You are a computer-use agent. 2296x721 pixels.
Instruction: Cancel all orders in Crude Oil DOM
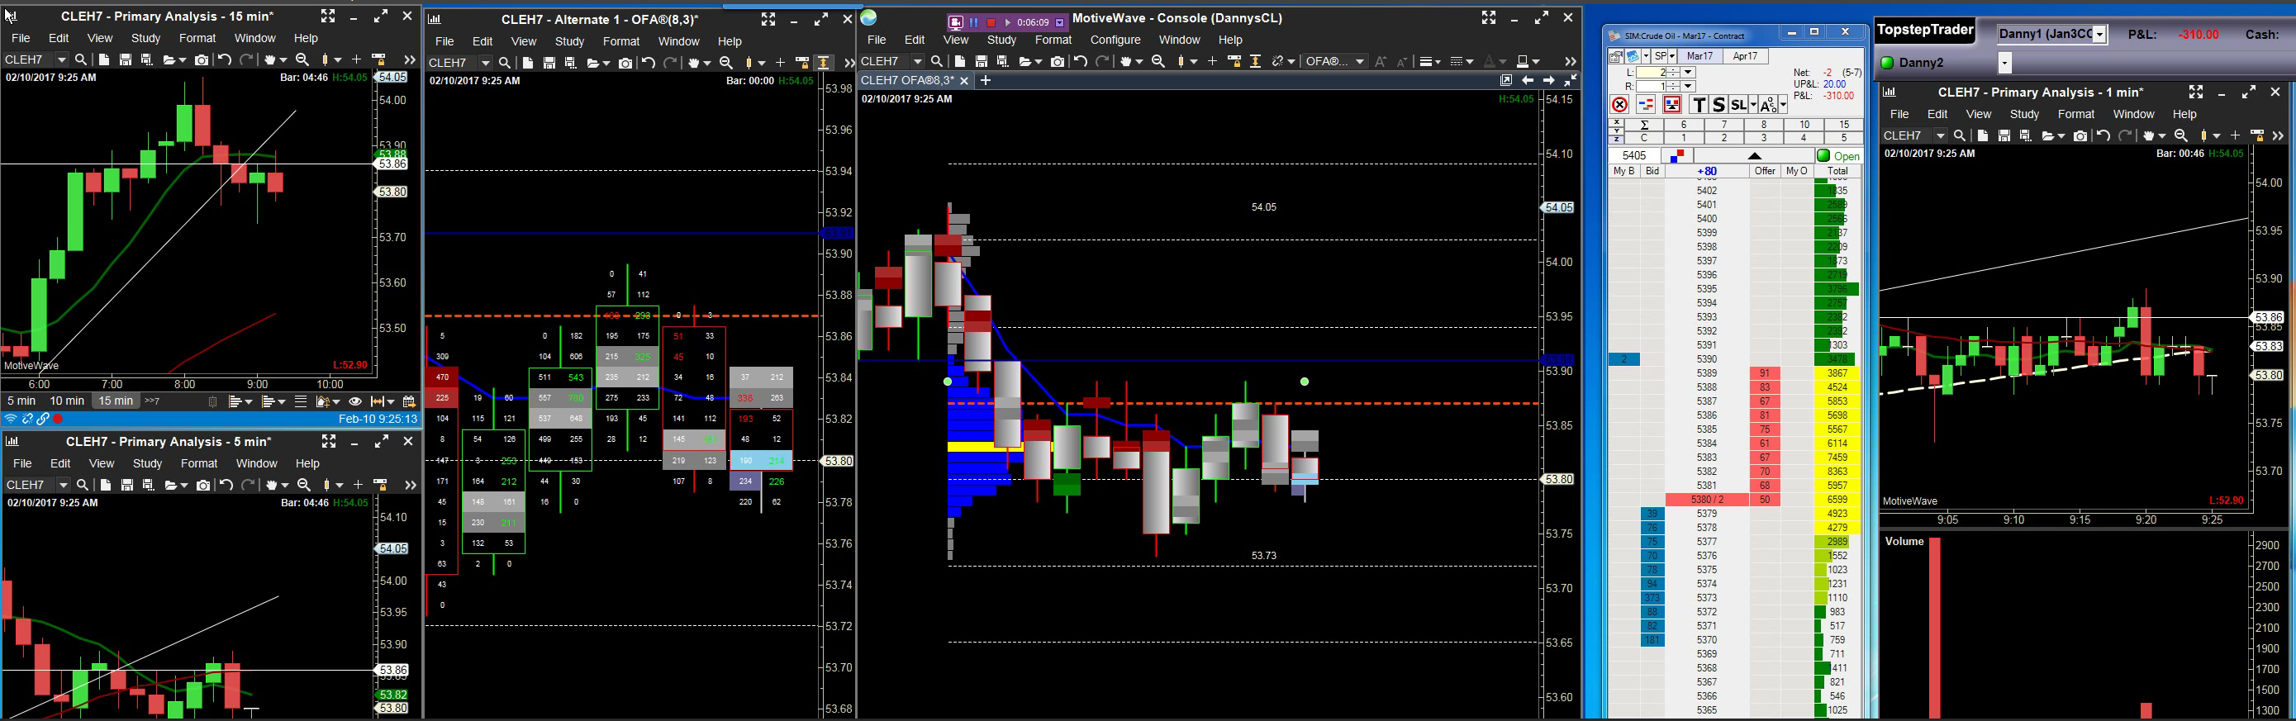point(1619,105)
